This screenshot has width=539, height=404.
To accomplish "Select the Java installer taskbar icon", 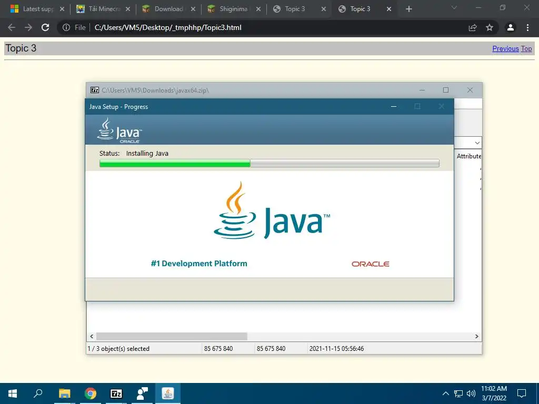I will [168, 393].
